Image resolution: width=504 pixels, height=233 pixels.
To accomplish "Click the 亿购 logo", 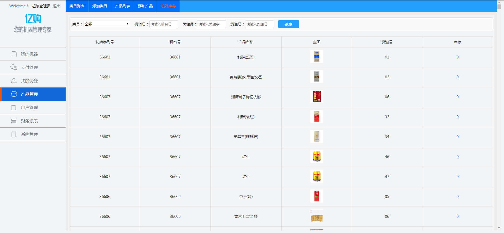I will (33, 19).
